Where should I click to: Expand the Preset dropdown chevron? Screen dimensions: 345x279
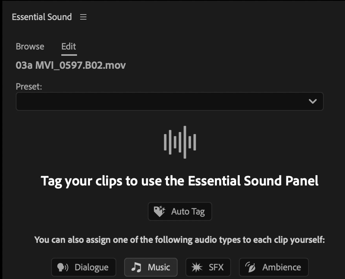pos(313,101)
